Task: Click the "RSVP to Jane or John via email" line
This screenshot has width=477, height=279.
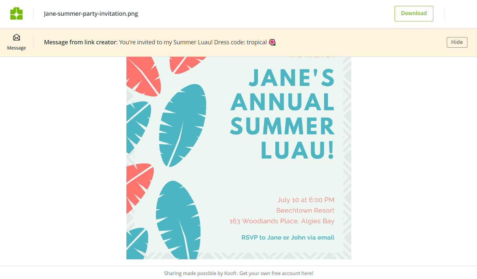Action: pyautogui.click(x=288, y=237)
